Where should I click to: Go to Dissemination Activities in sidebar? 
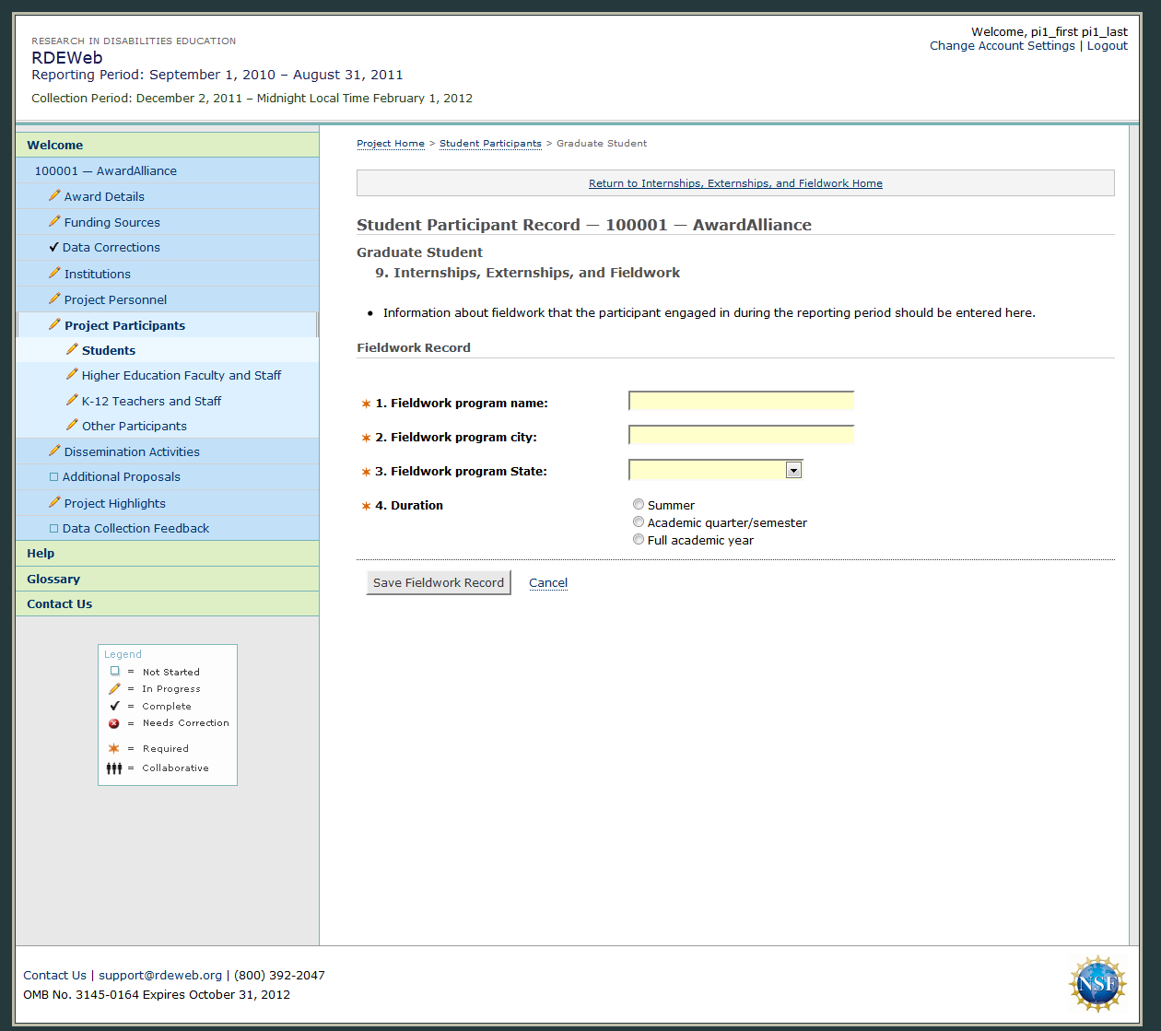pos(132,451)
